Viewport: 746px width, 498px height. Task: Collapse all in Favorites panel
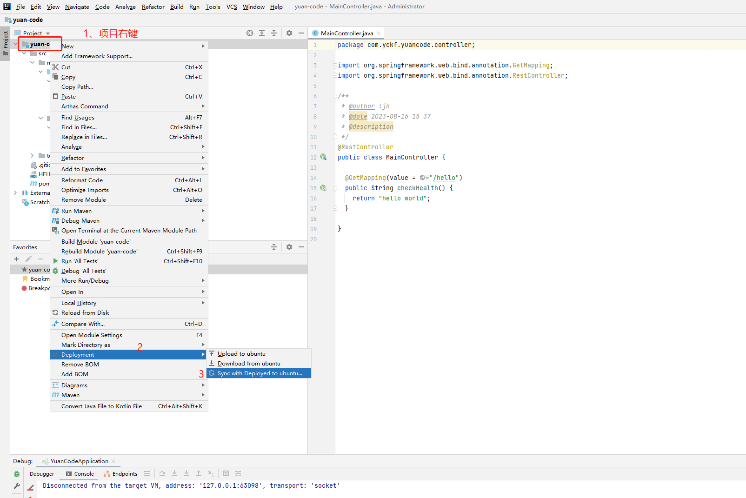click(274, 247)
